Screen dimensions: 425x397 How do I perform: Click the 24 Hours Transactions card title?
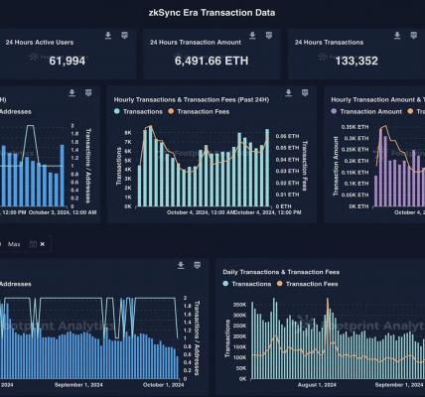329,43
